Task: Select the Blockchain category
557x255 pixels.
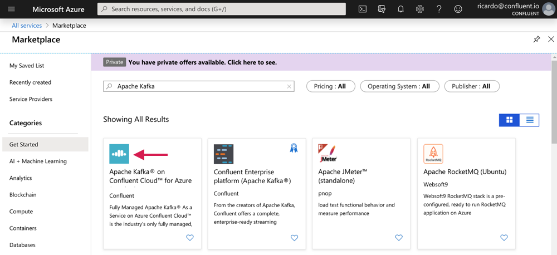Action: coord(23,195)
